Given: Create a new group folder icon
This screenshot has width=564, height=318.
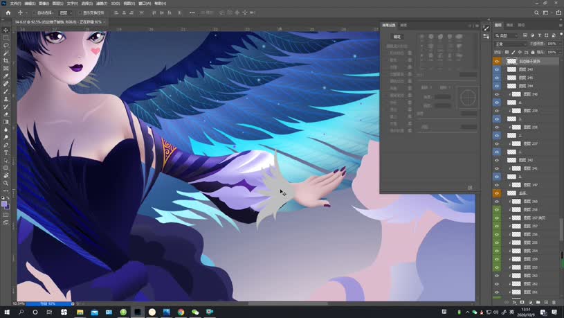Looking at the screenshot, I should pos(538,303).
